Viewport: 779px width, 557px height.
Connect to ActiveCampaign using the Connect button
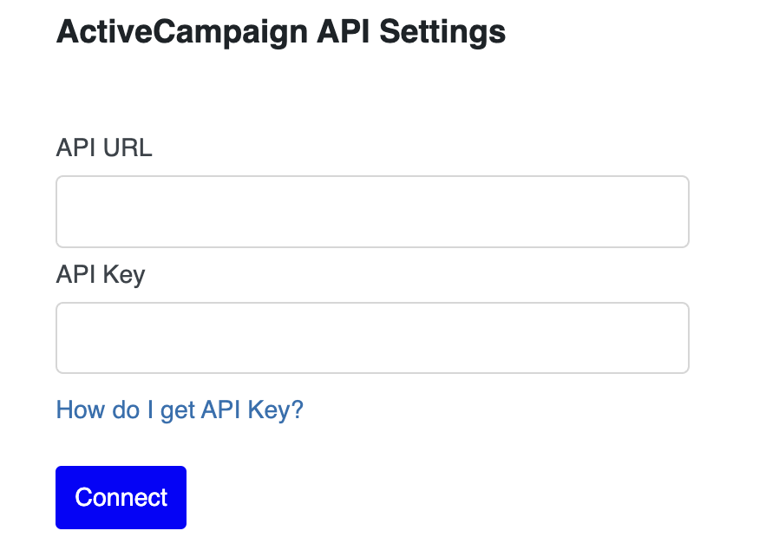click(121, 497)
